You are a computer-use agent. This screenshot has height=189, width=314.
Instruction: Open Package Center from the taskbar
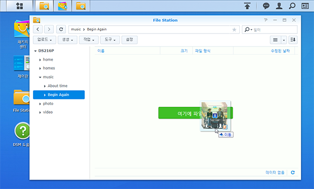click(x=62, y=6)
